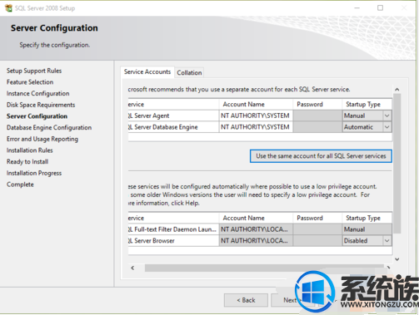Click Database Engine password field
The height and width of the screenshot is (315, 419).
coord(317,127)
